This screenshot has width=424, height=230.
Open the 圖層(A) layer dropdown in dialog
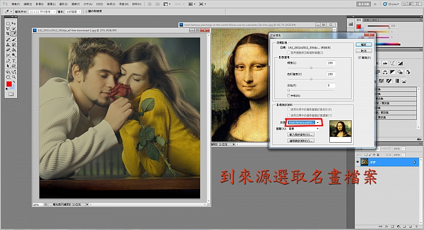pos(303,129)
